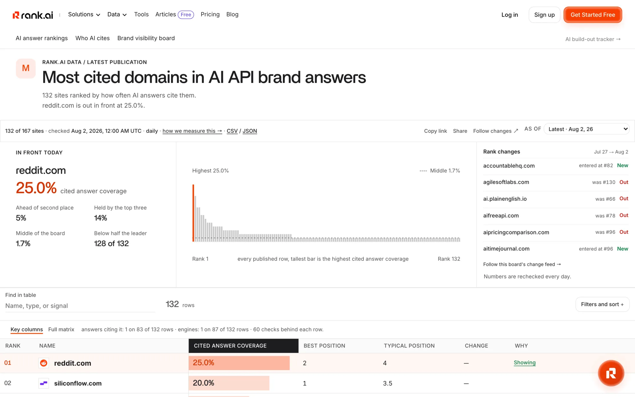
Task: Click the Log in link
Action: (x=510, y=15)
